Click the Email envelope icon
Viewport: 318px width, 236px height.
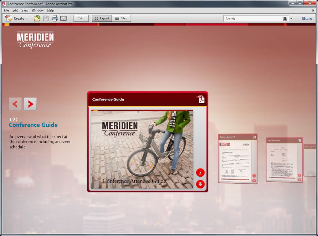(x=63, y=18)
